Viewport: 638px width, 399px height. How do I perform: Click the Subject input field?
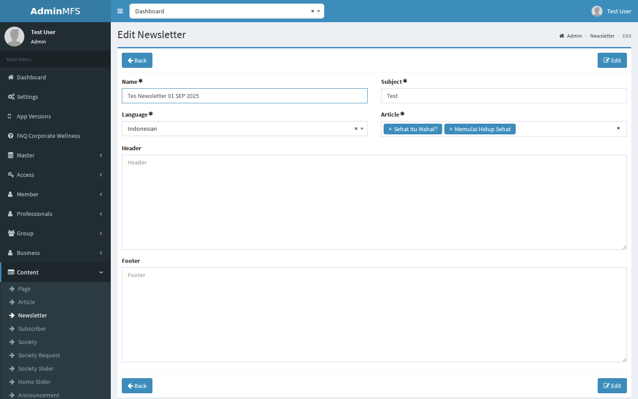(504, 96)
